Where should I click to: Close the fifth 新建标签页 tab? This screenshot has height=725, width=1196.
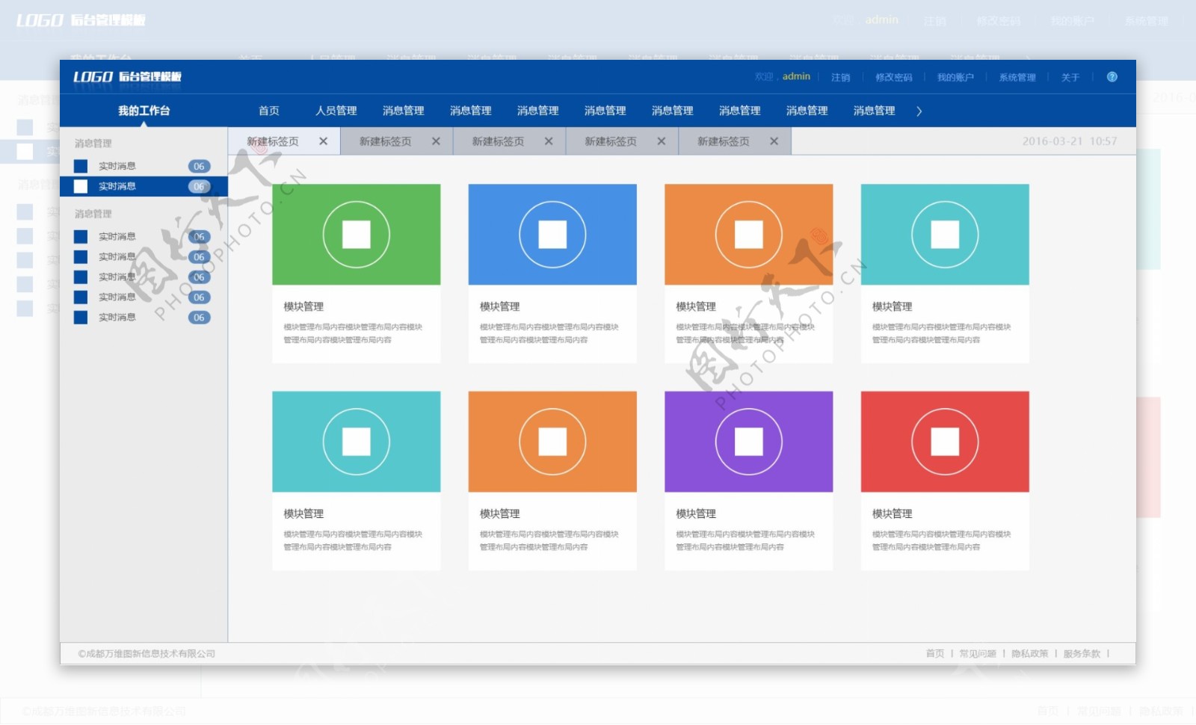click(x=774, y=141)
